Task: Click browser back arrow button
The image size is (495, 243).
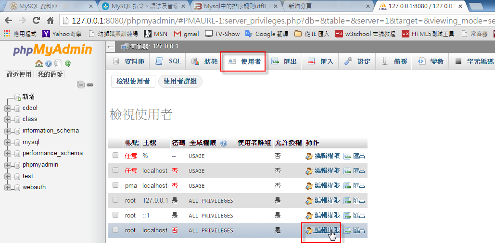Action: pos(9,21)
